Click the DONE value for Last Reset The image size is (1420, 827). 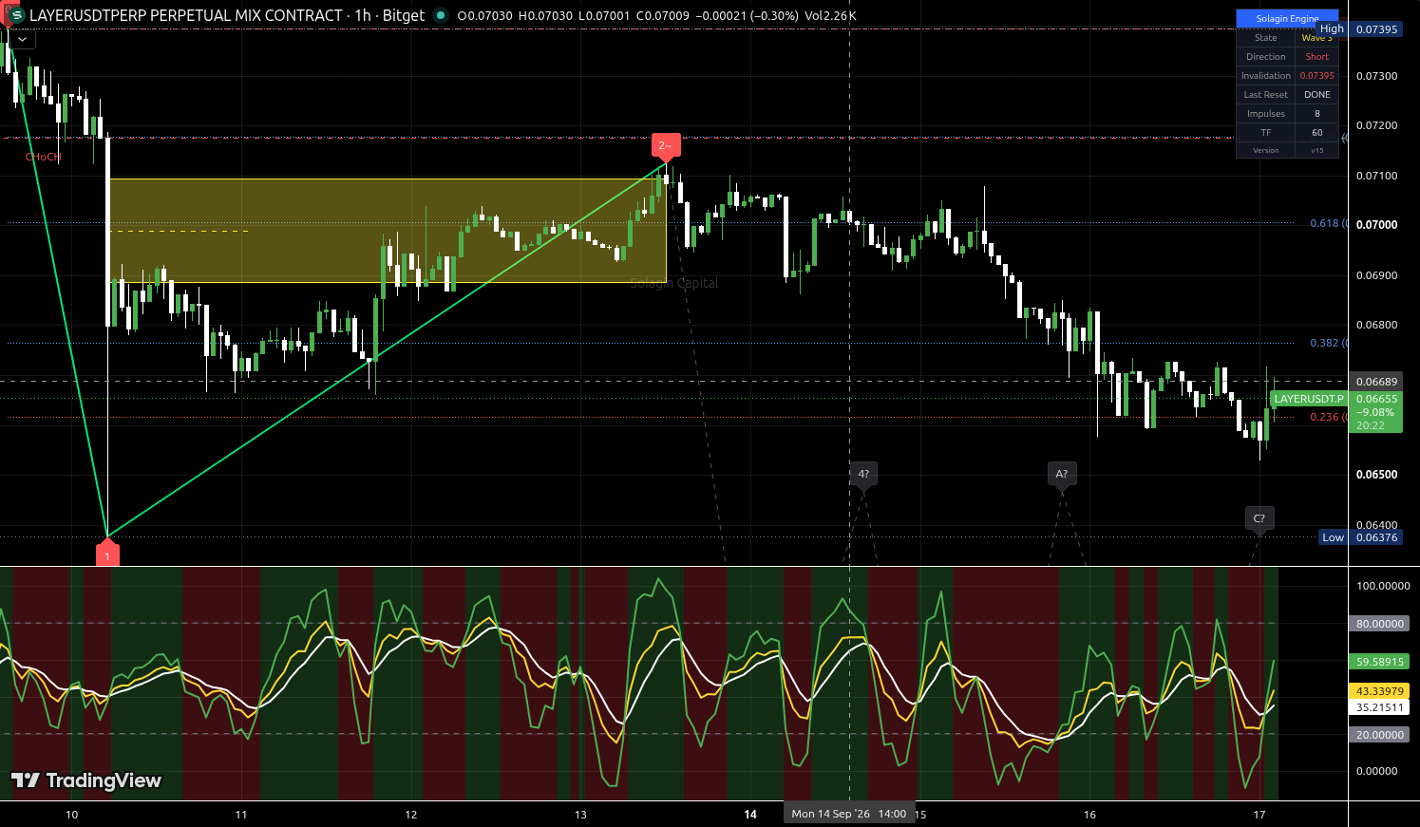pos(1317,95)
